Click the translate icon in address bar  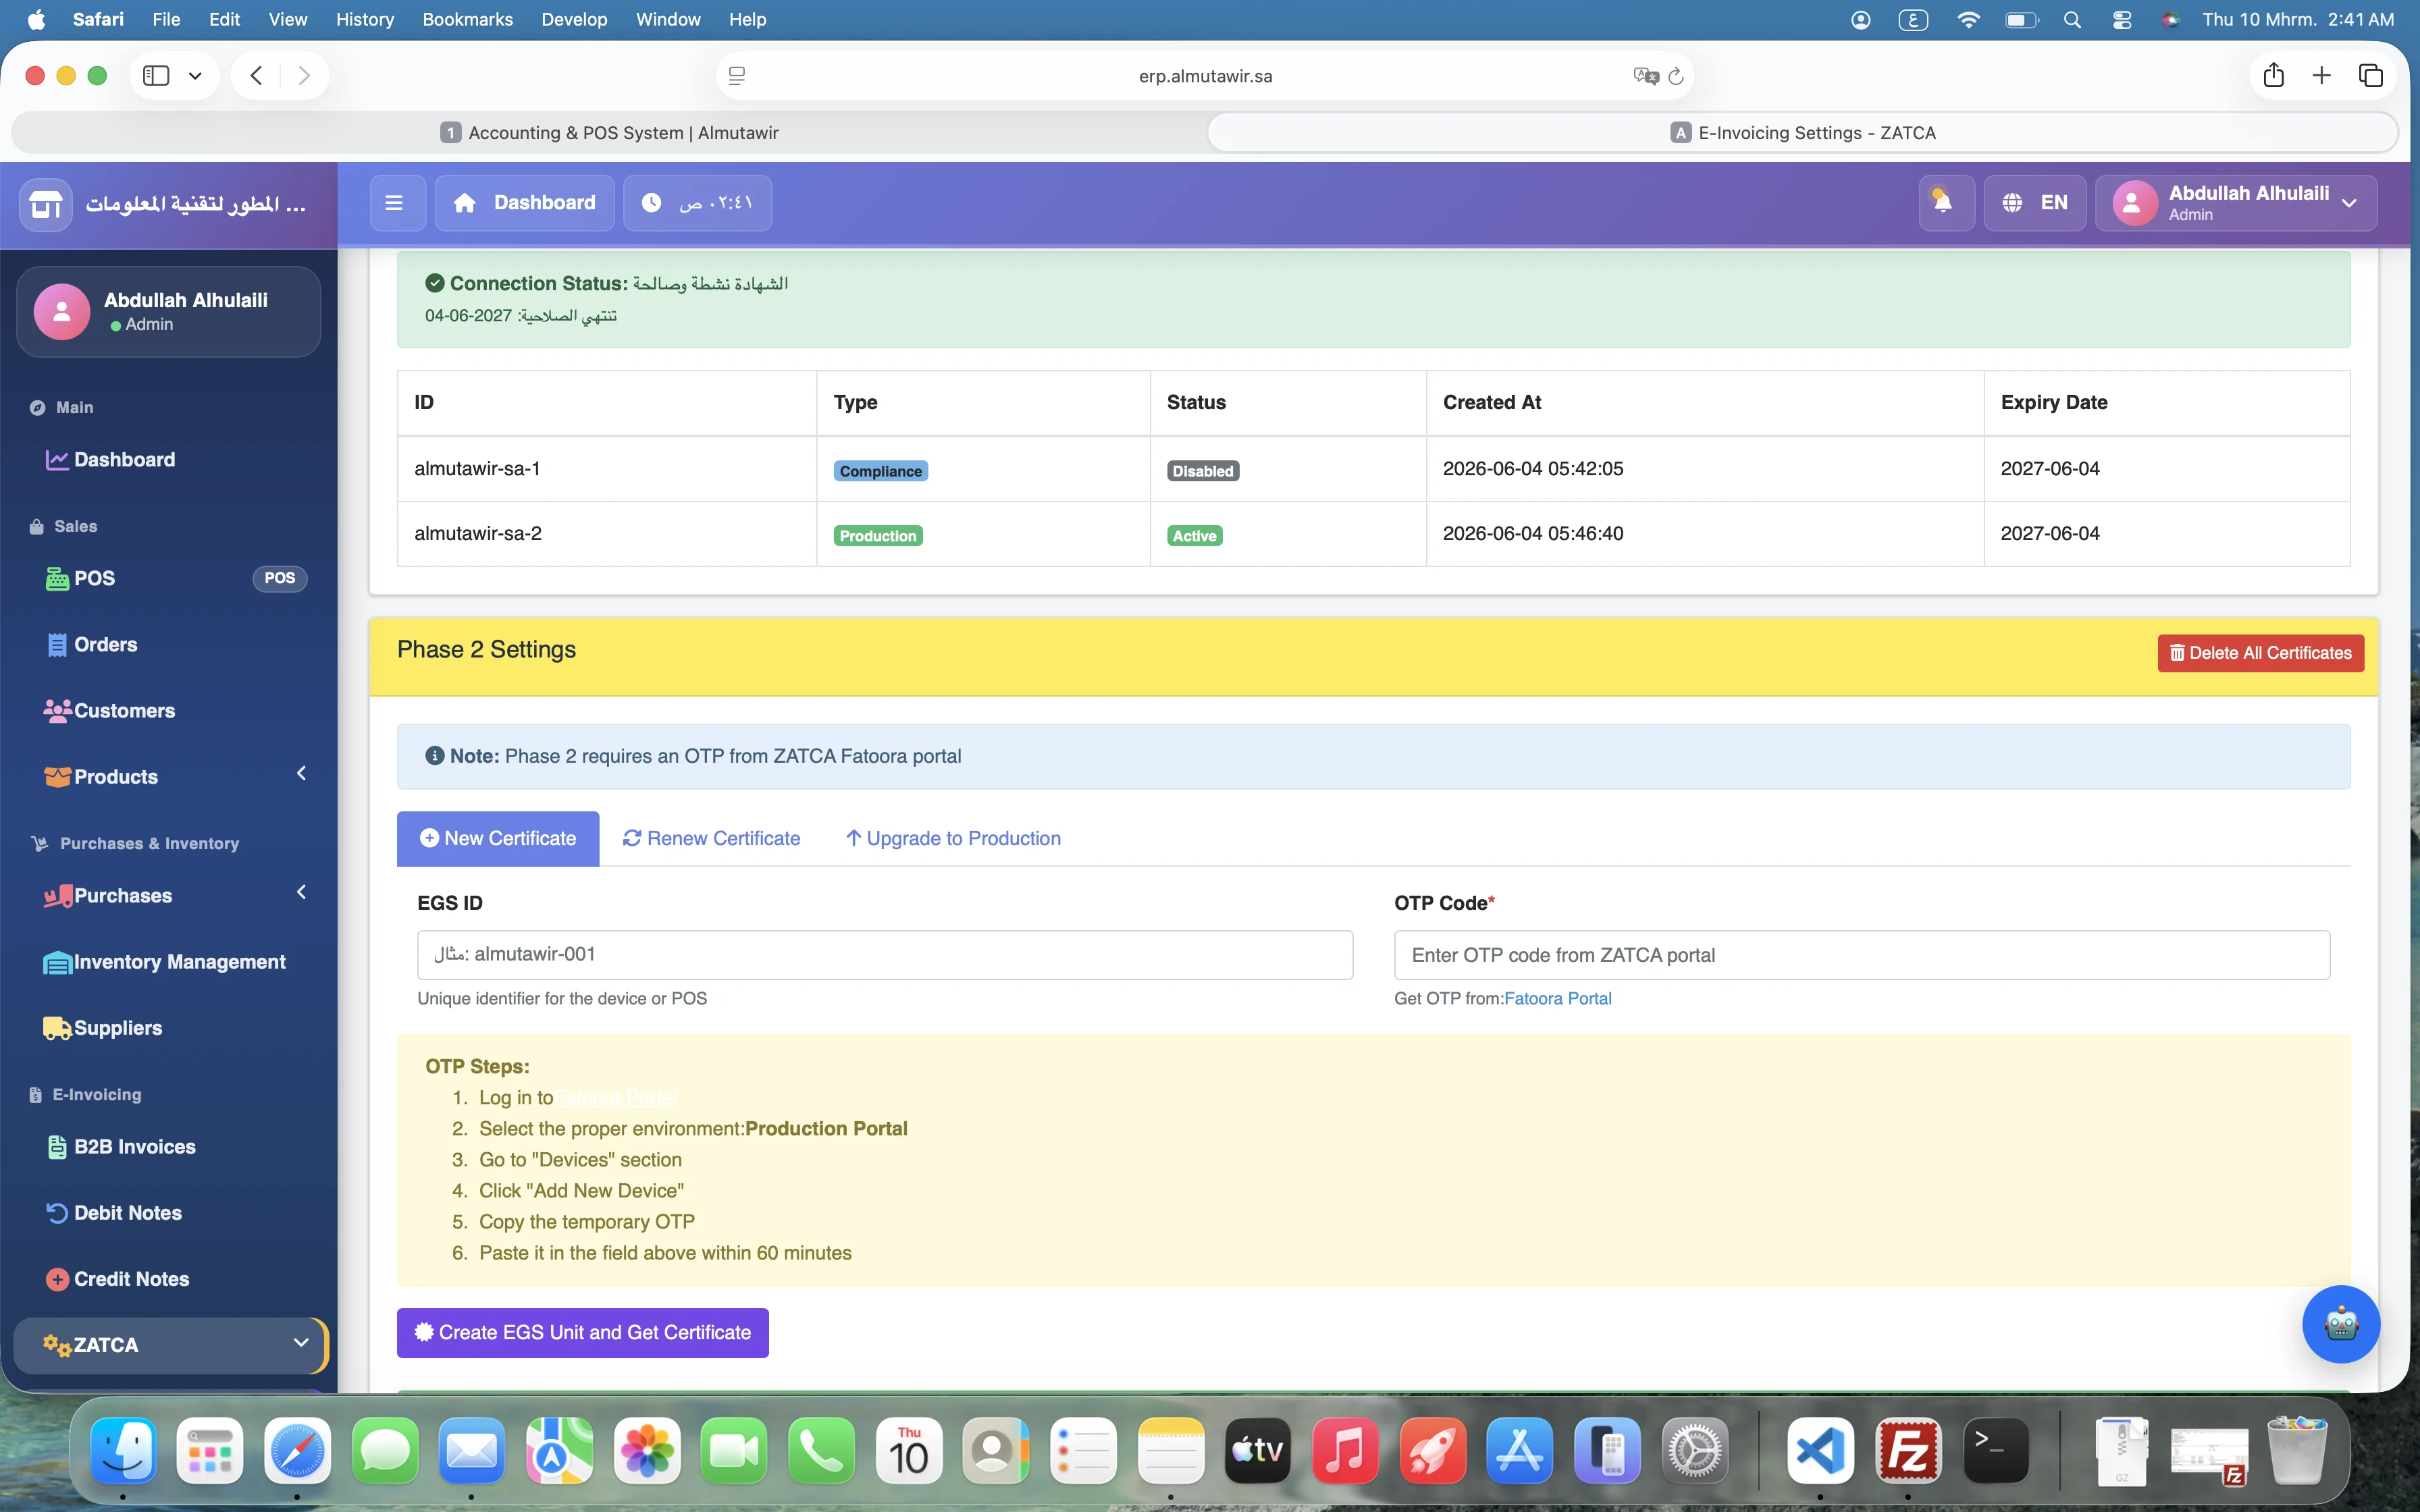click(1645, 76)
